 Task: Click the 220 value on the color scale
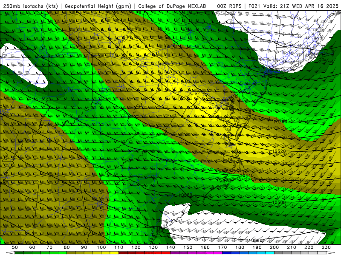tap(309, 247)
